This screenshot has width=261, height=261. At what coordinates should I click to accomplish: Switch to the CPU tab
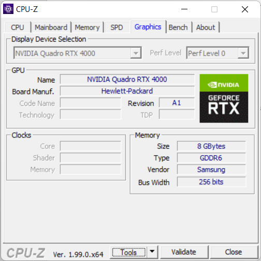click(x=18, y=28)
